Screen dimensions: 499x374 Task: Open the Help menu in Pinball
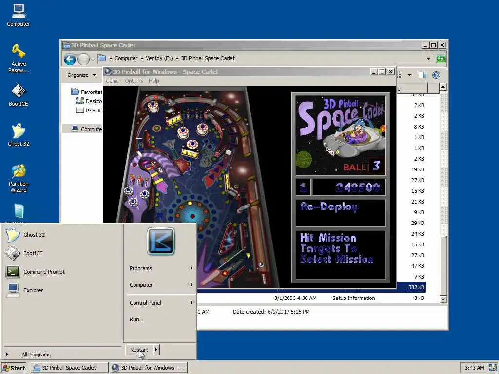pyautogui.click(x=154, y=81)
